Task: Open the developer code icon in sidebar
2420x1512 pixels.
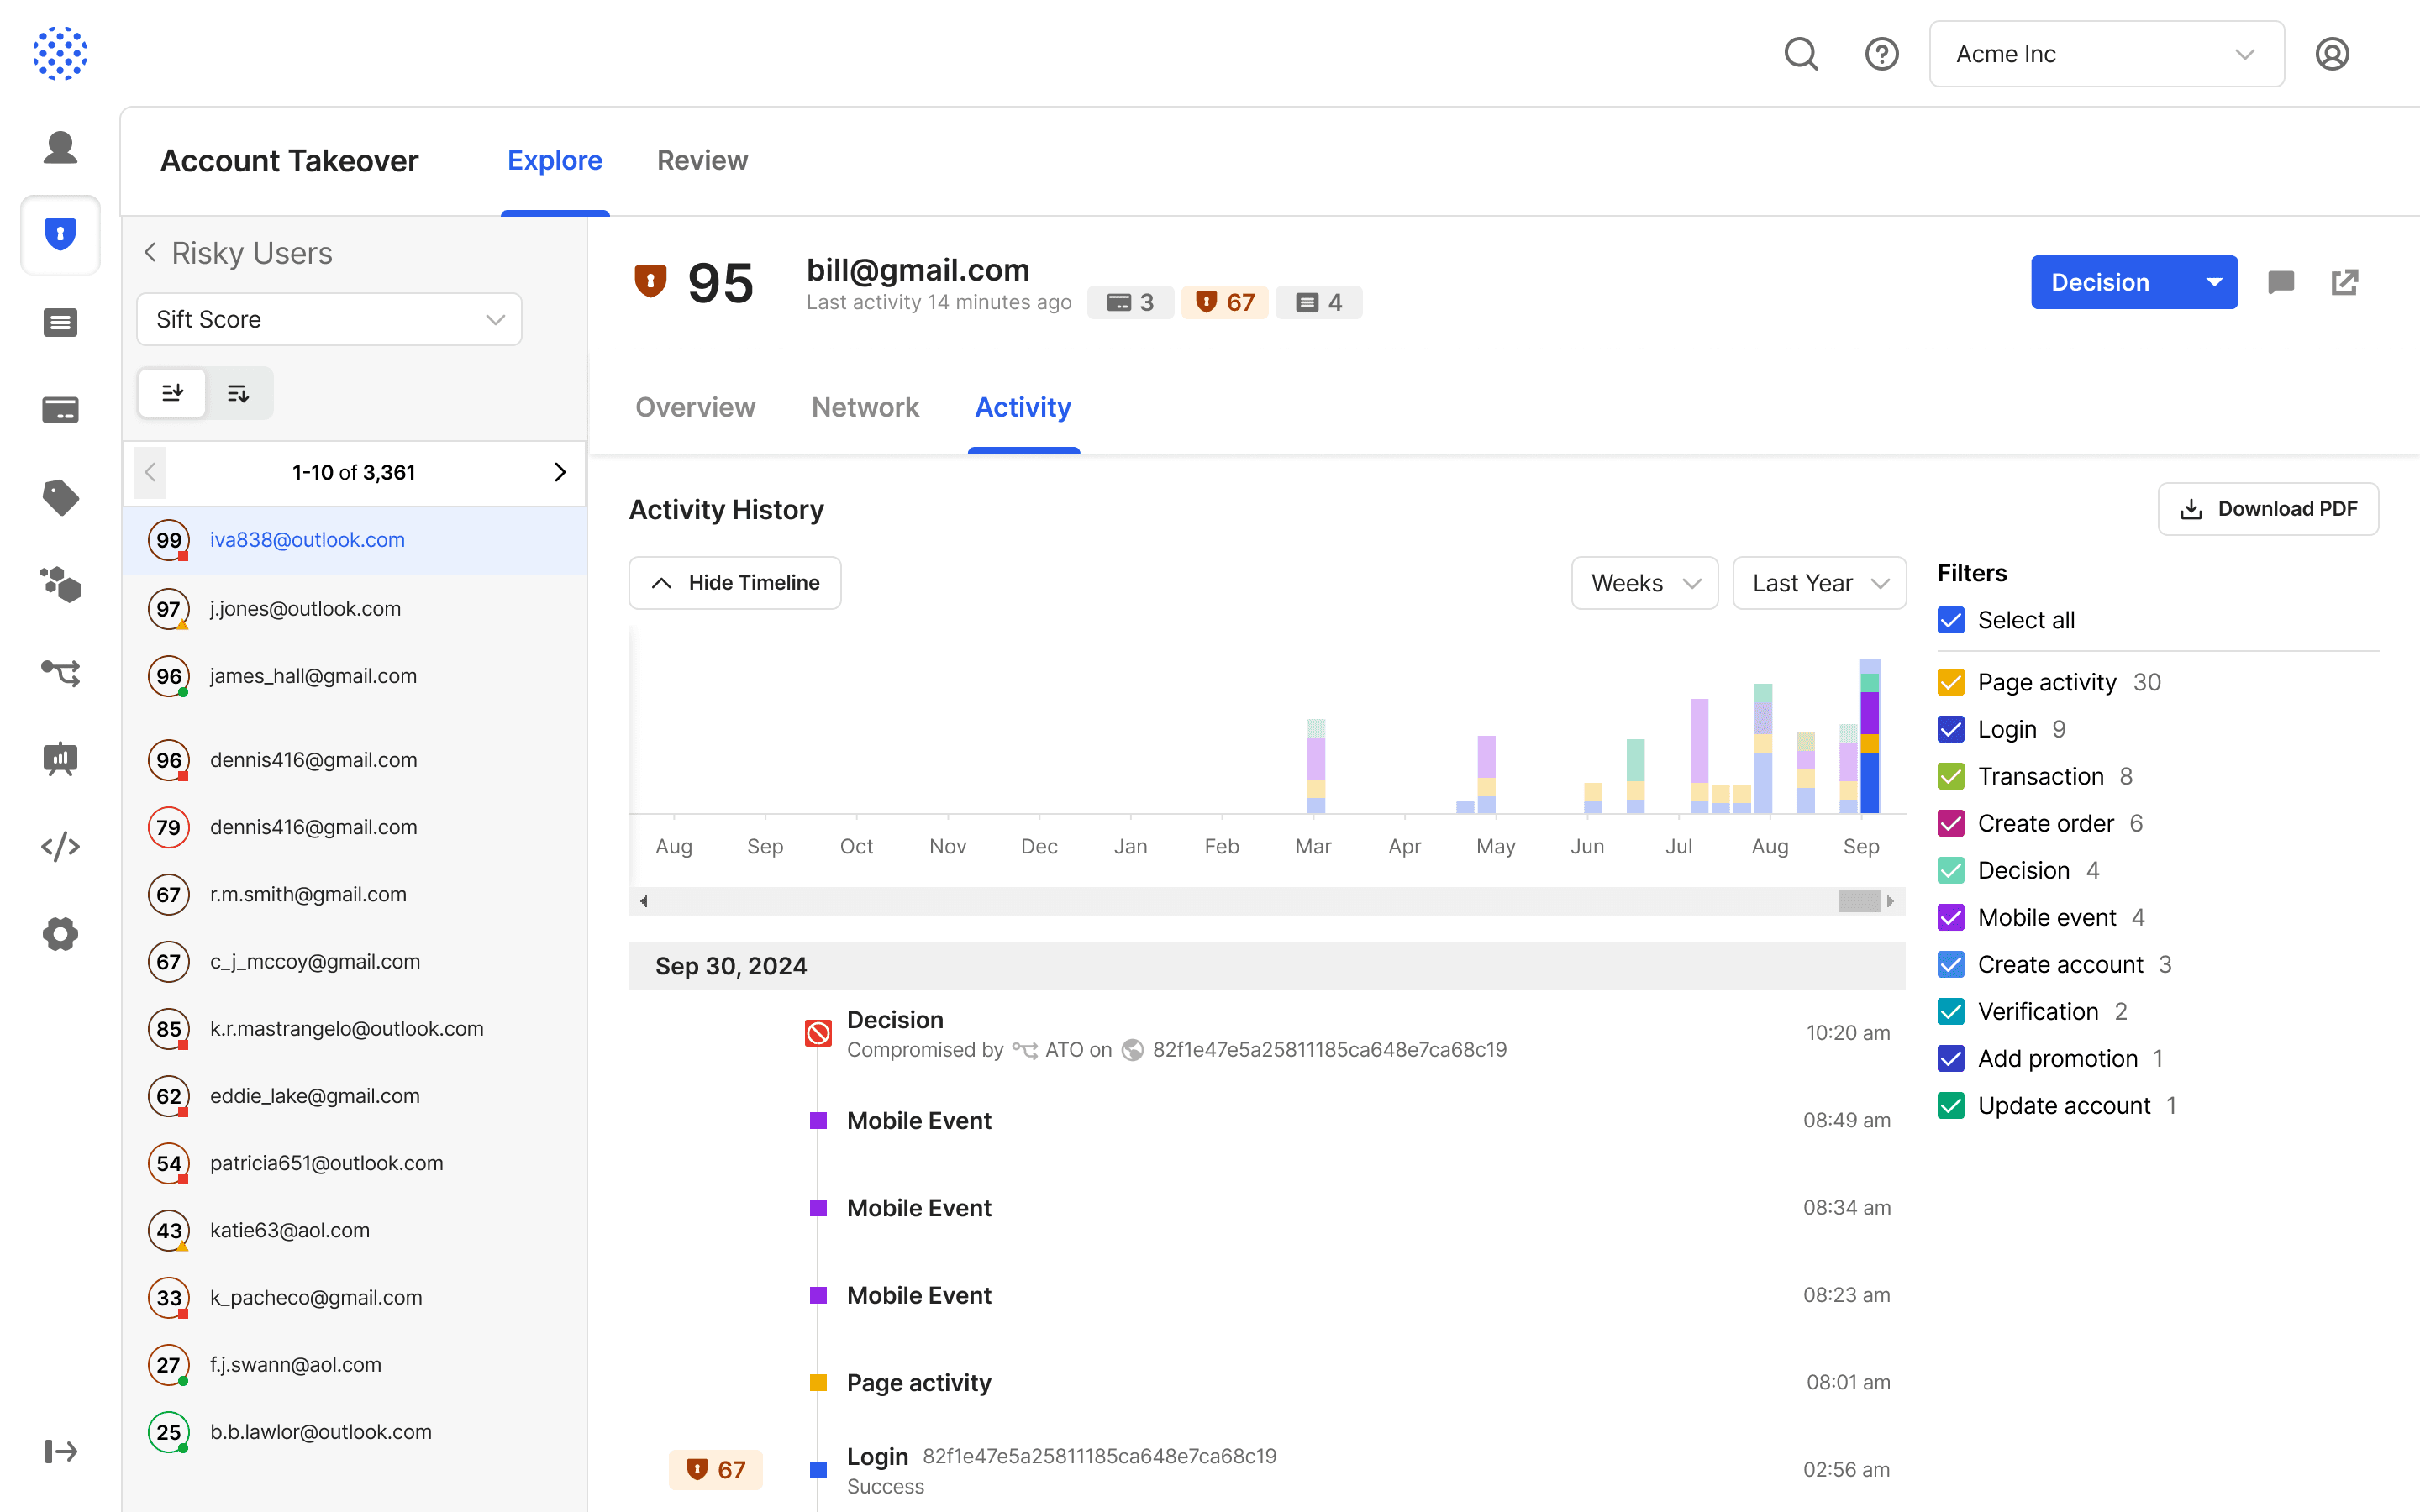Action: tap(60, 847)
